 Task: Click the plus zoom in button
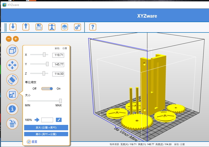click(x=16, y=39)
